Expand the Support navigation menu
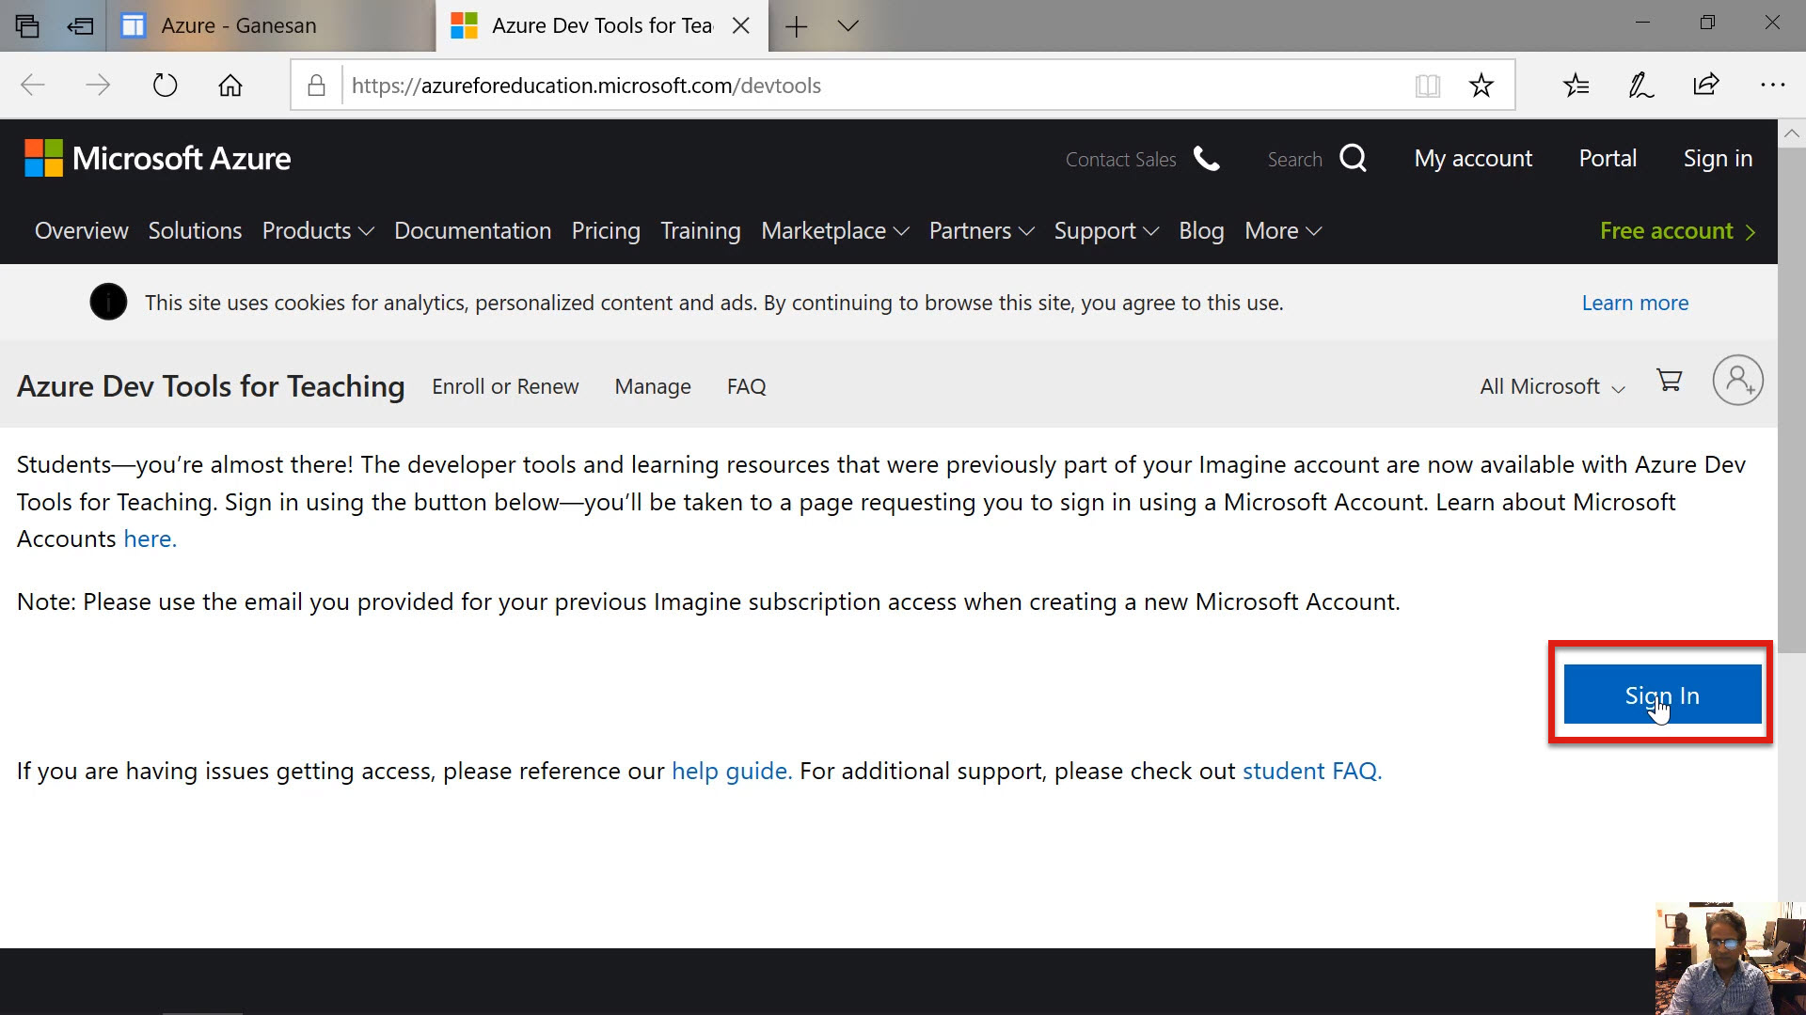The width and height of the screenshot is (1806, 1015). [1105, 231]
